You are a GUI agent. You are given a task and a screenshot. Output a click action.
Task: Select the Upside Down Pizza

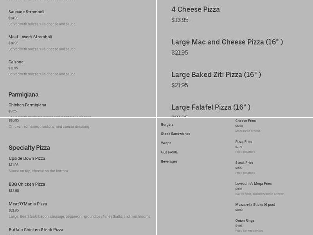point(27,158)
